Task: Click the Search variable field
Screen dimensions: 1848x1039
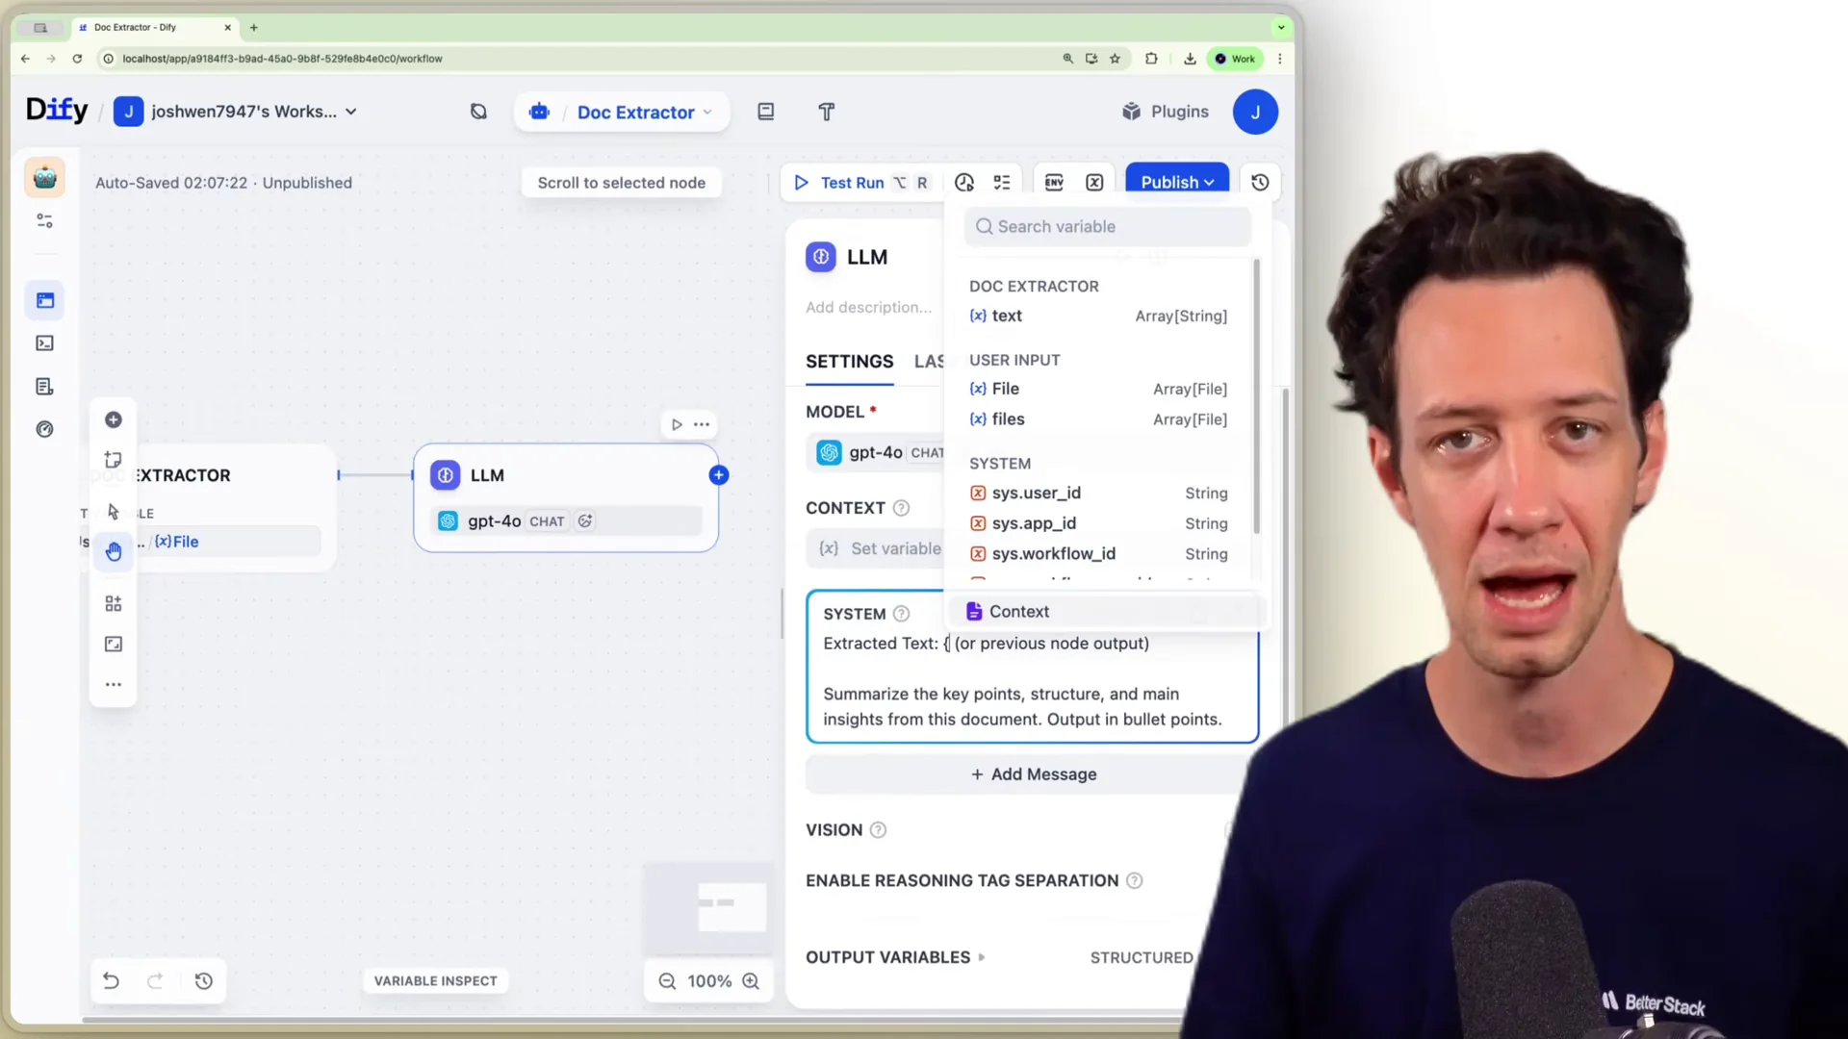Action: point(1108,226)
